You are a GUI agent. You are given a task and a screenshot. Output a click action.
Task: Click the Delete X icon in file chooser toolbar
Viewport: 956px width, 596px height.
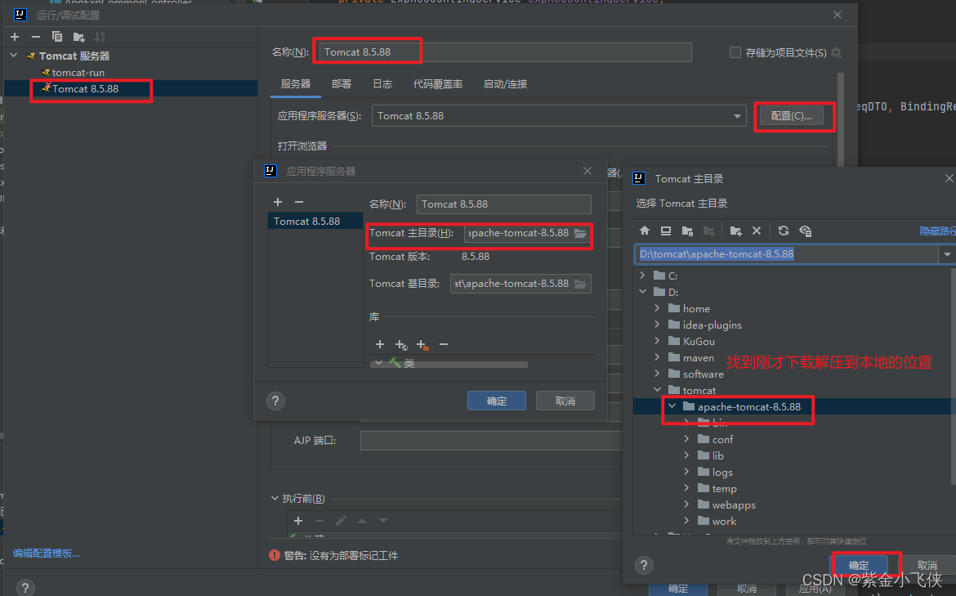click(x=757, y=231)
